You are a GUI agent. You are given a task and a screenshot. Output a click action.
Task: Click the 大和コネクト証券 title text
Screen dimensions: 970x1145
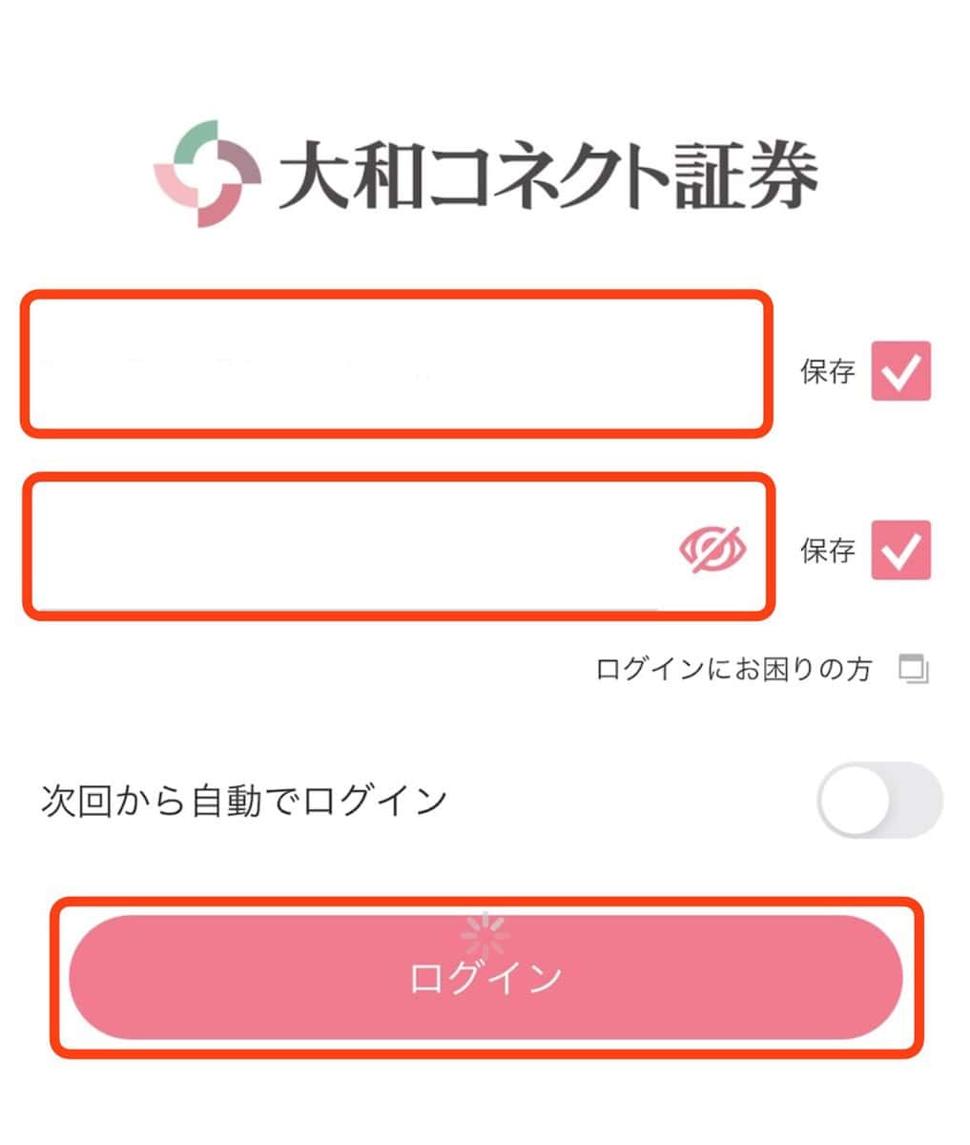pos(547,176)
